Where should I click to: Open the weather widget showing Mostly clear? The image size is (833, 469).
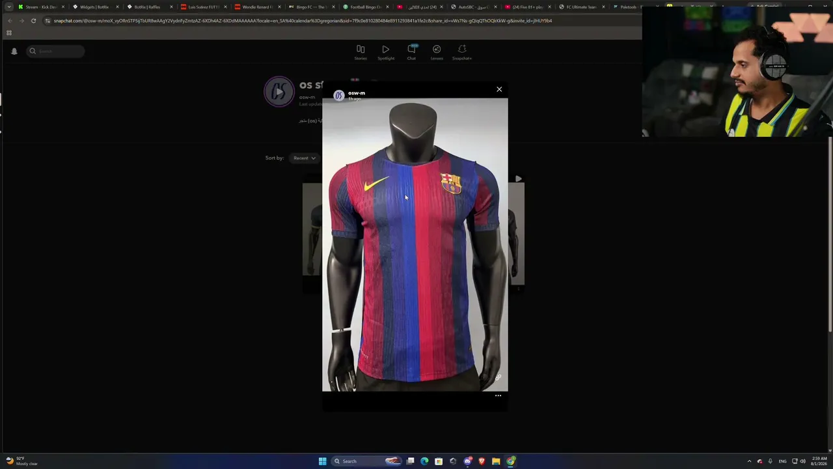tap(23, 461)
